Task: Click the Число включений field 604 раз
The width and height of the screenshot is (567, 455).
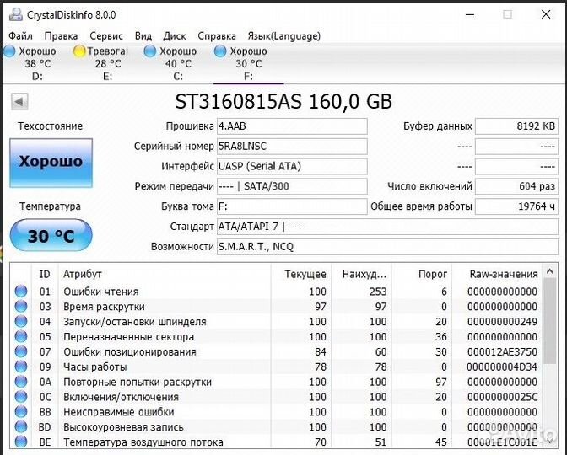Action: point(516,186)
